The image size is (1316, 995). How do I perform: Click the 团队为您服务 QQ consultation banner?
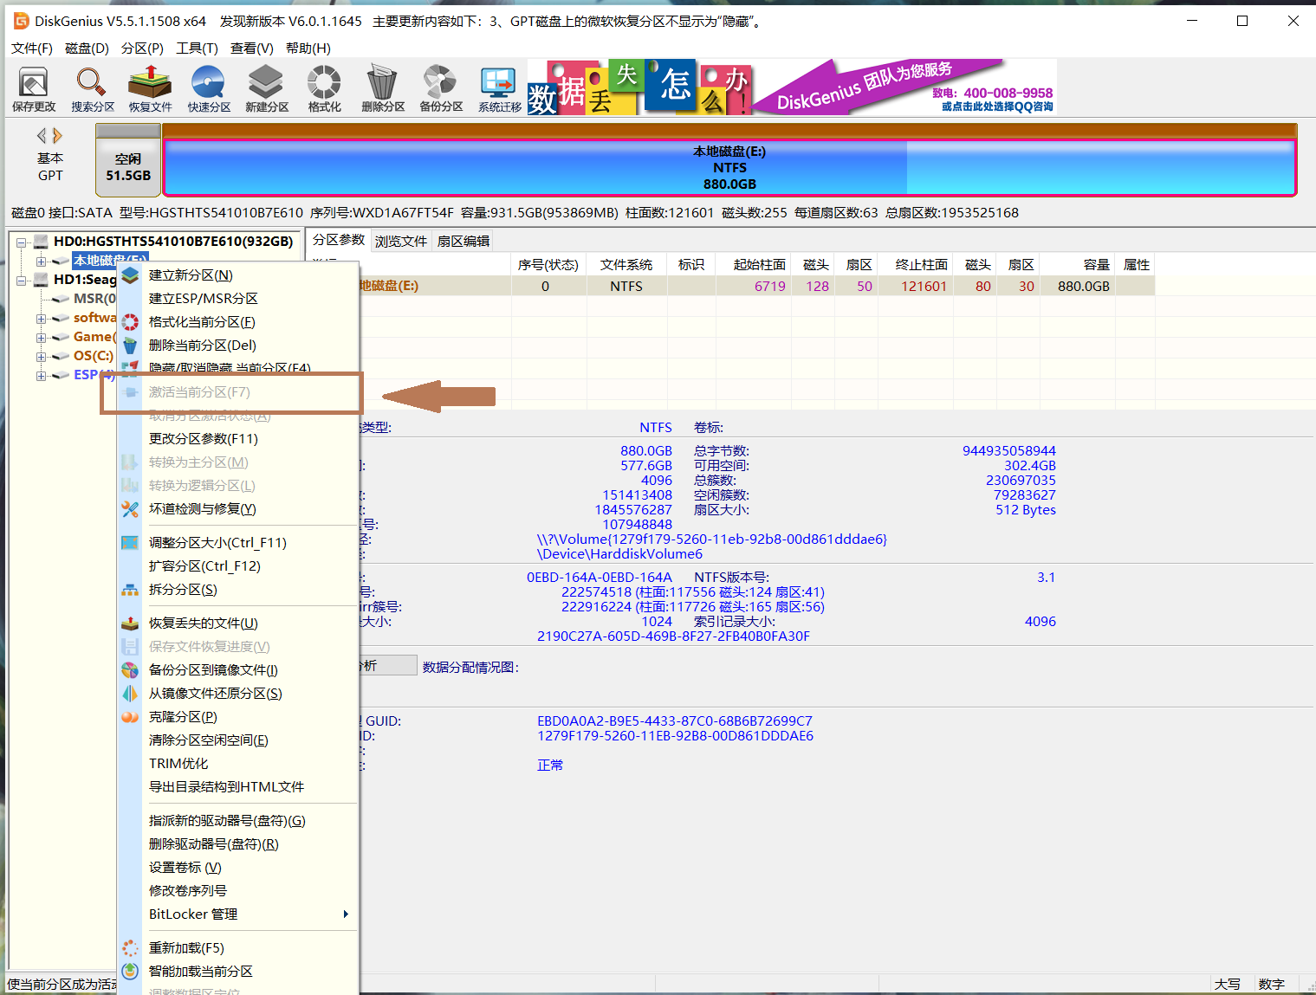[905, 87]
